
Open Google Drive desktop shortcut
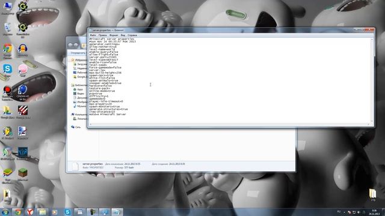click(x=8, y=112)
